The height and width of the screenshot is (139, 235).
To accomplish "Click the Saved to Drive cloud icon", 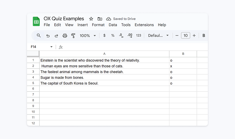I will pyautogui.click(x=109, y=19).
